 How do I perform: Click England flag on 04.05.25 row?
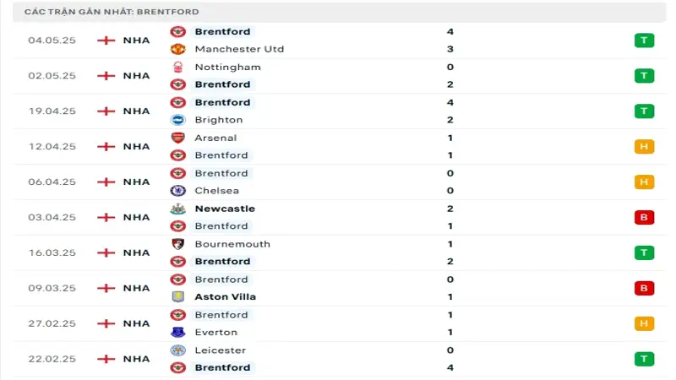coord(106,40)
